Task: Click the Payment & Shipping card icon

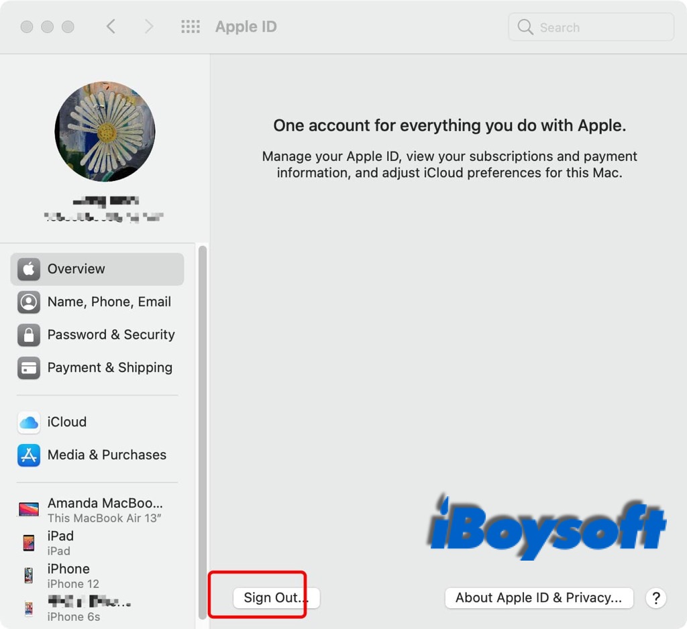Action: coord(29,368)
